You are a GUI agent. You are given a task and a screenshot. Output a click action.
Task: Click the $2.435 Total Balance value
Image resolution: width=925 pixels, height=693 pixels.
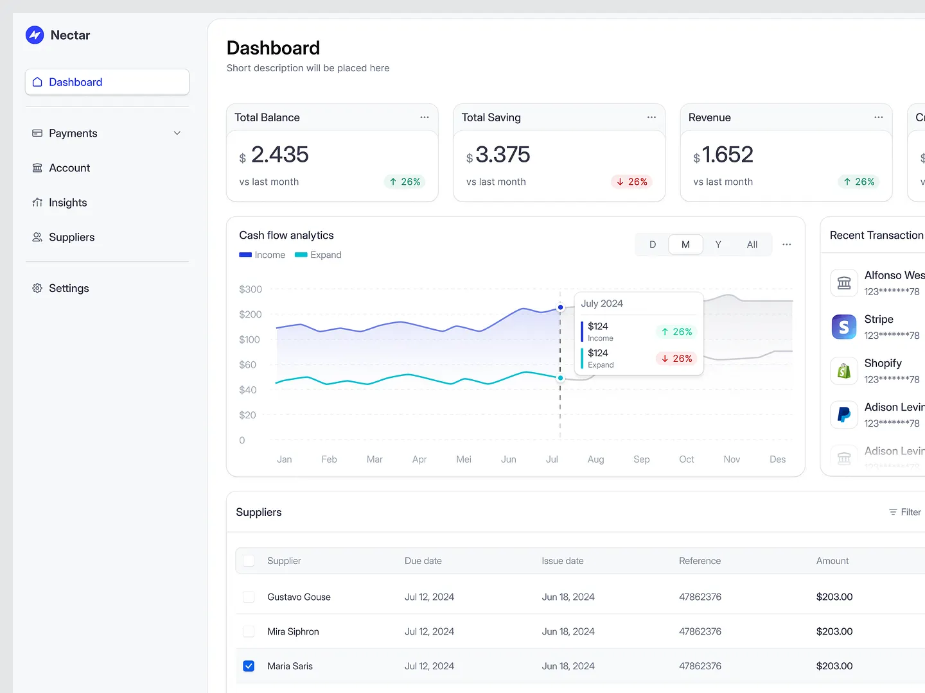click(274, 155)
